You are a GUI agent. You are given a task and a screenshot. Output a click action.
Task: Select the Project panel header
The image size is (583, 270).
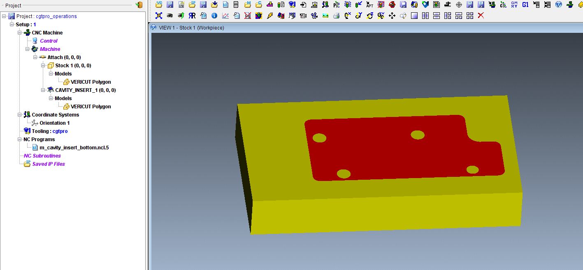coord(12,5)
